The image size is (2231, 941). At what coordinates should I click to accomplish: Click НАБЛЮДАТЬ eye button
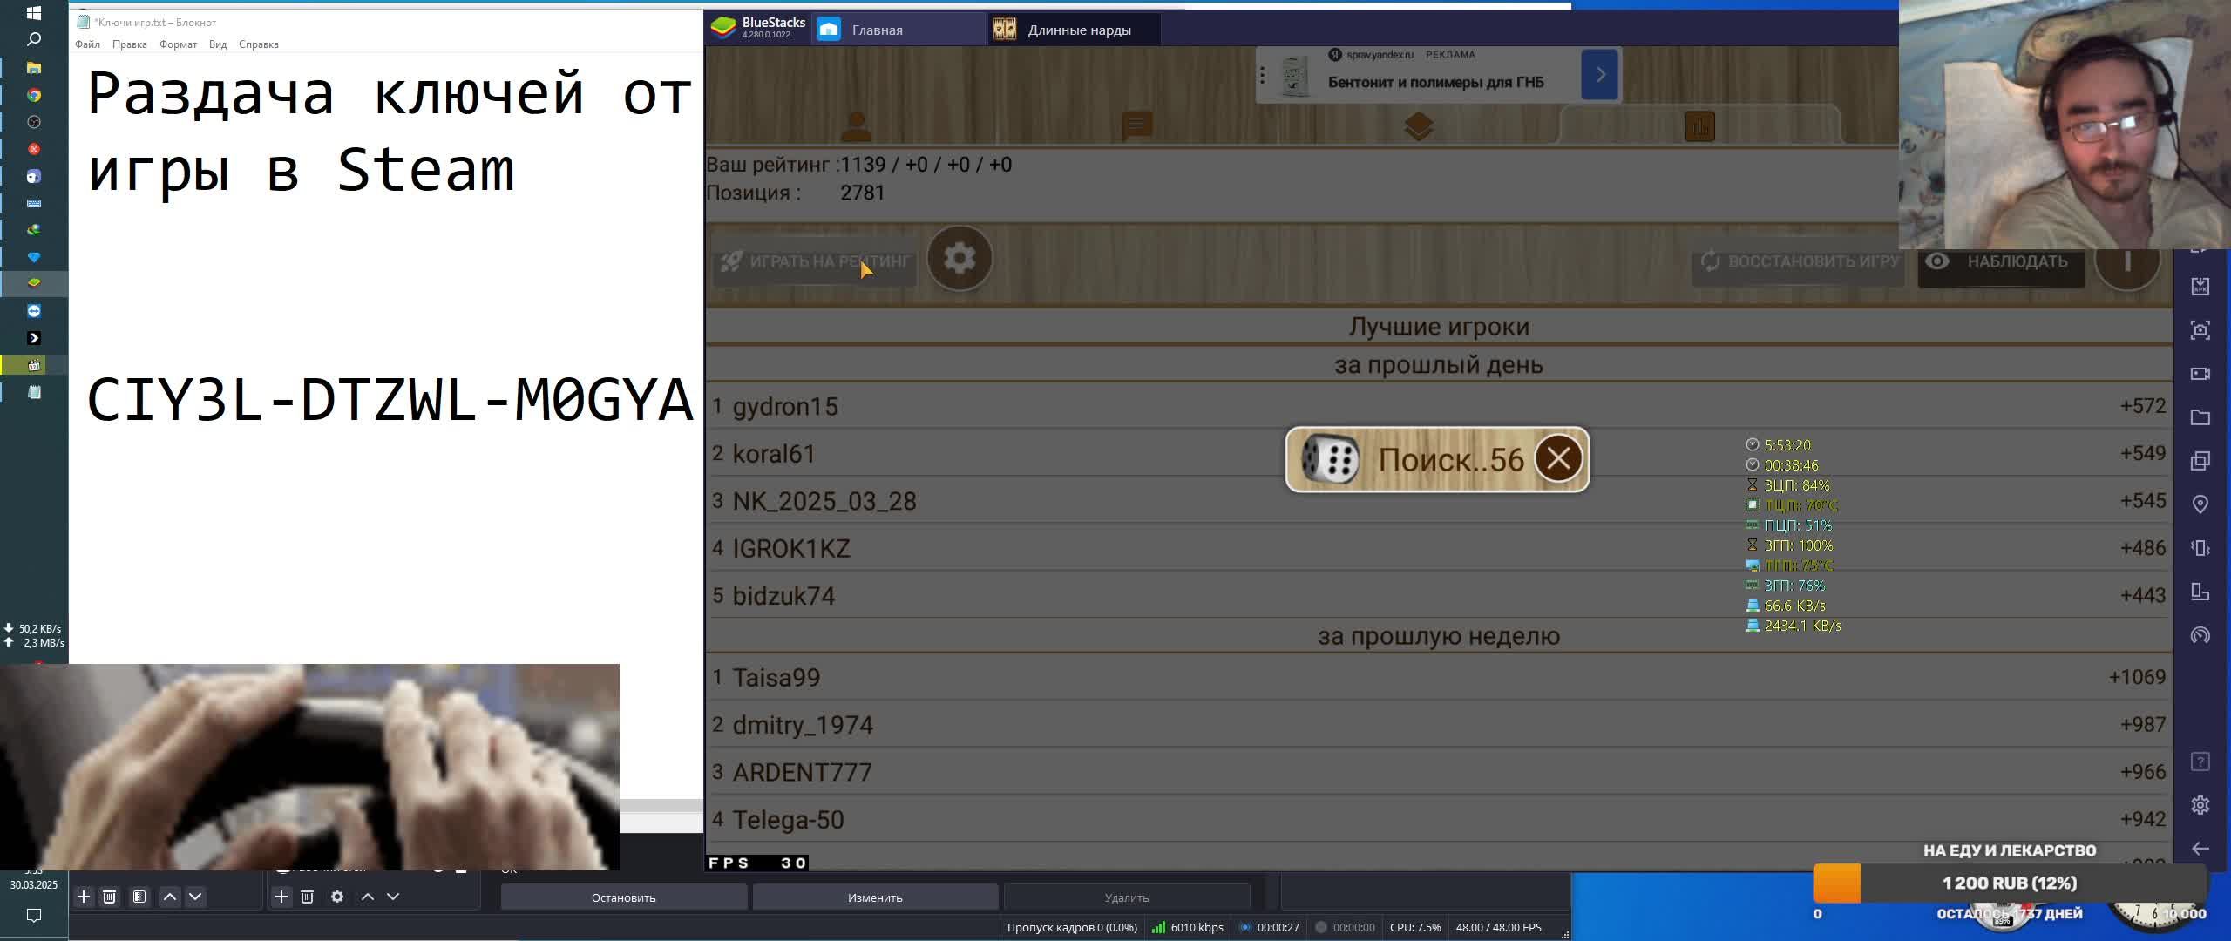click(x=2000, y=261)
